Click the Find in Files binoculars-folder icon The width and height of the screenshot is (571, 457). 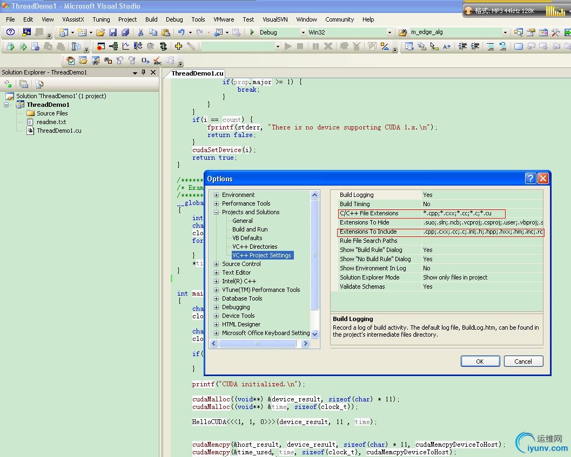[x=402, y=32]
